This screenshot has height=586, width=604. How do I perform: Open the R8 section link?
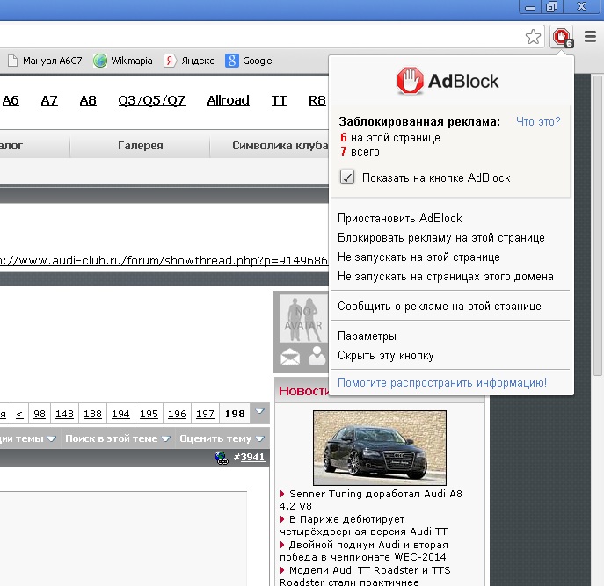[317, 100]
